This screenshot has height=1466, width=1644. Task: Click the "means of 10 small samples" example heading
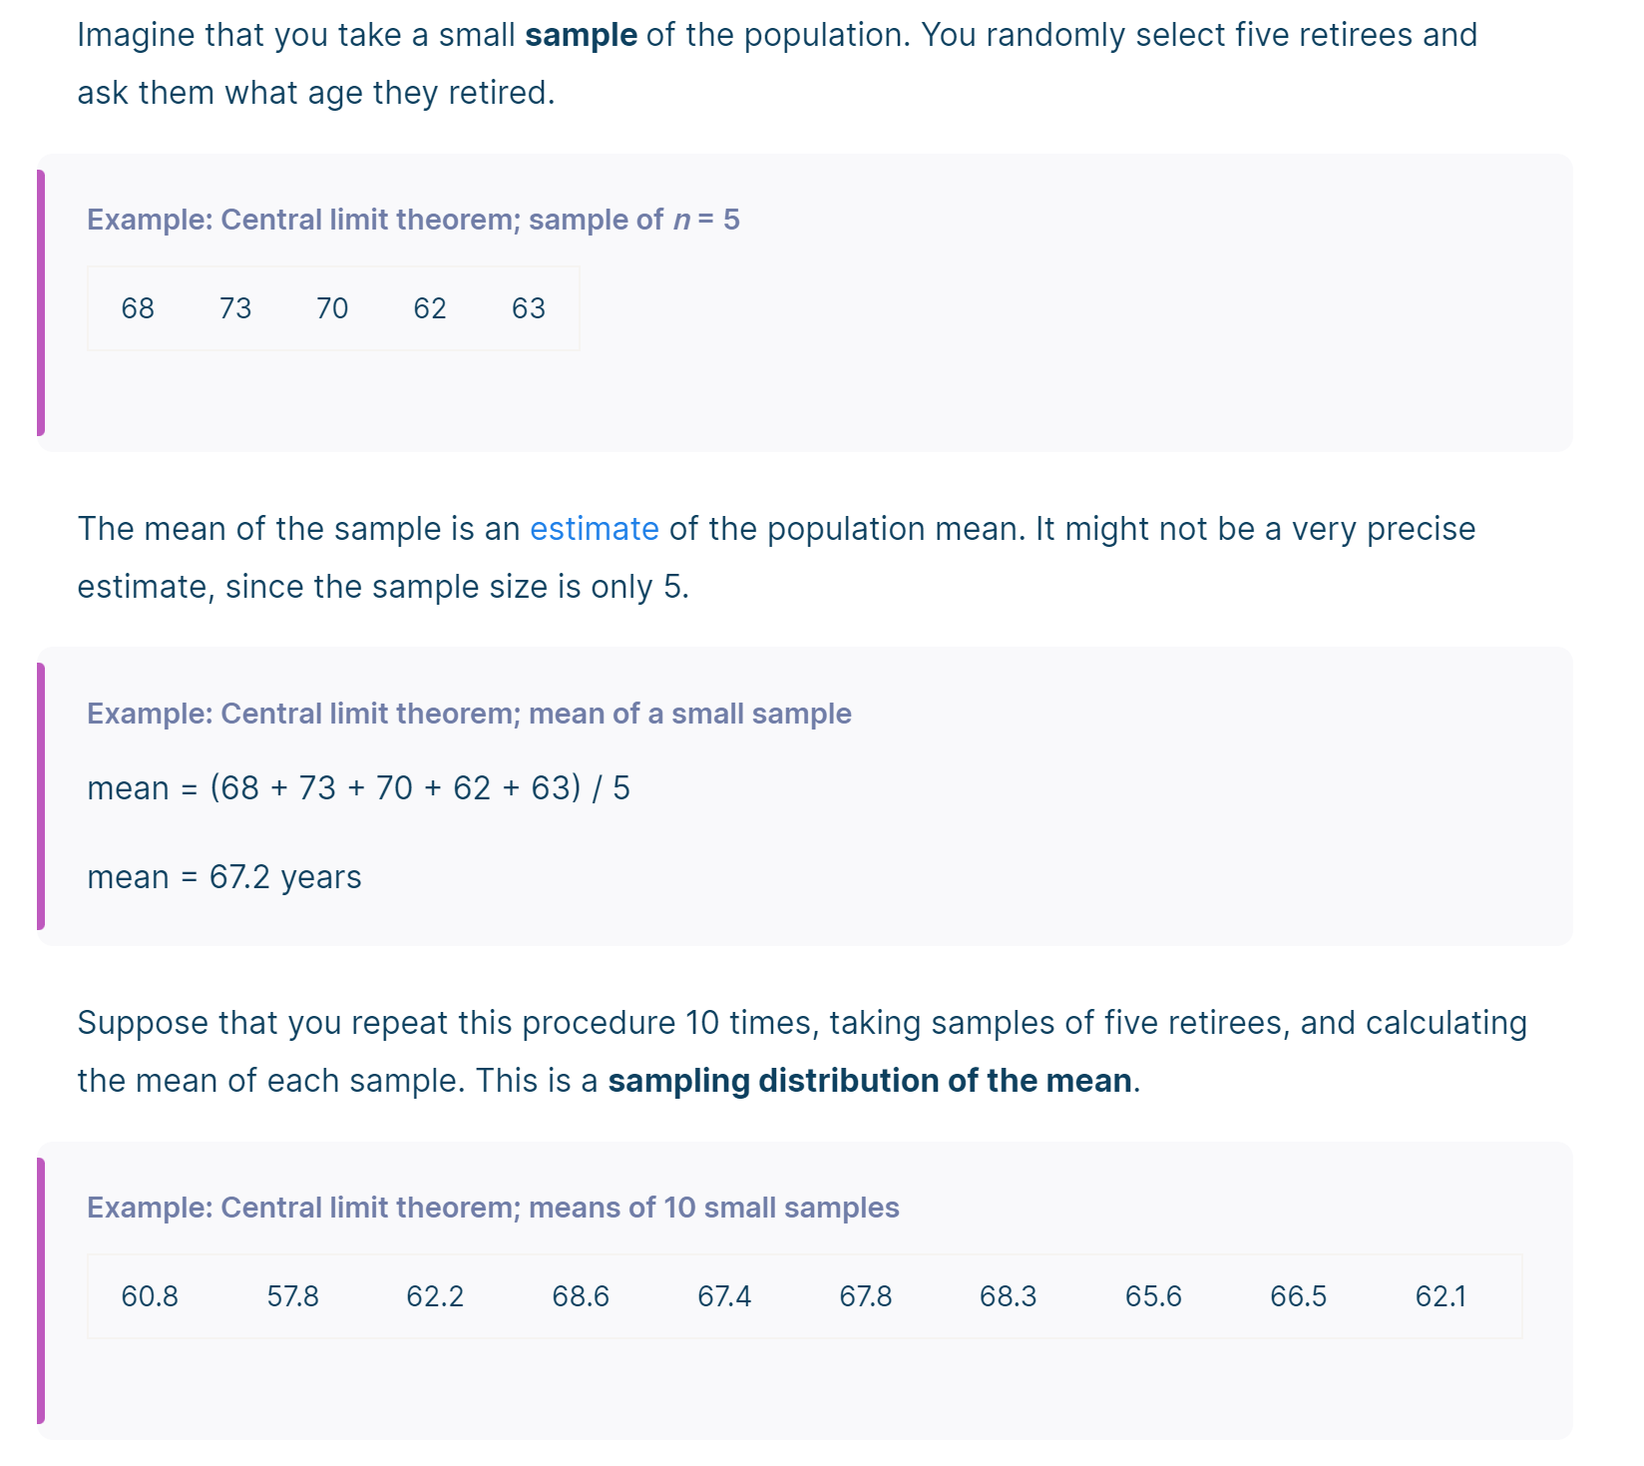pos(493,1208)
